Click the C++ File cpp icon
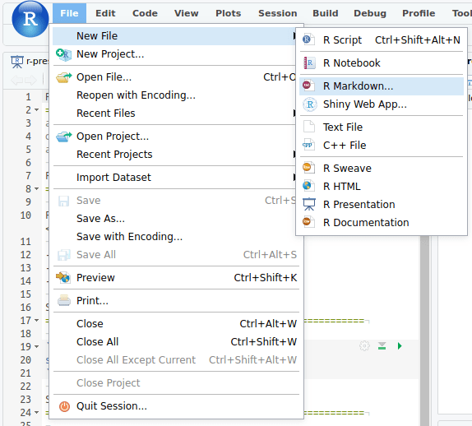The image size is (472, 426). [308, 145]
